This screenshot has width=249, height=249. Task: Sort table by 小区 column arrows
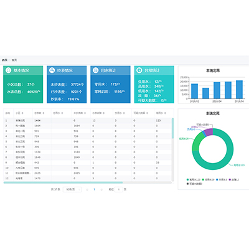tap(22, 113)
